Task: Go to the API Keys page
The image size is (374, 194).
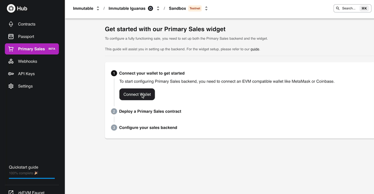Action: pos(26,74)
